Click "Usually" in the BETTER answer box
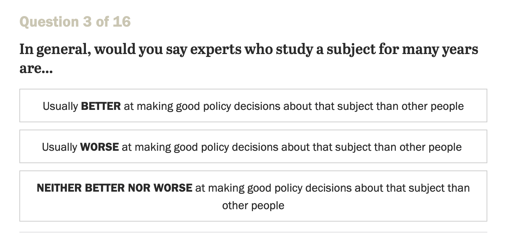 coord(60,106)
